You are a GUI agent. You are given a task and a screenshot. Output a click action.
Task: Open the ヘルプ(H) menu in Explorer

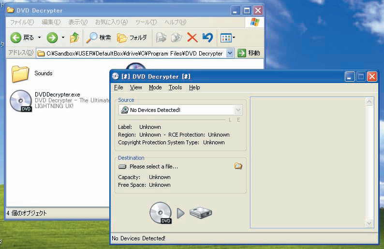pyautogui.click(x=176, y=22)
